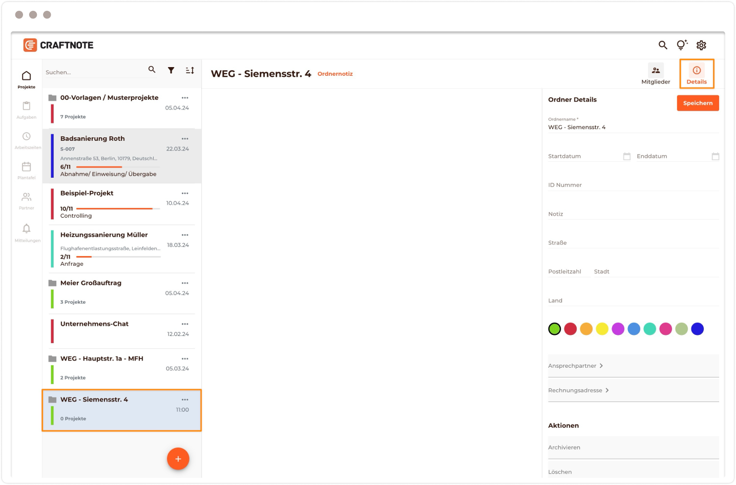Open the settings gear in header

pyautogui.click(x=701, y=45)
